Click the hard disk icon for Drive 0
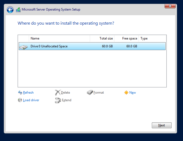The width and height of the screenshot is (183, 141). 23,47
